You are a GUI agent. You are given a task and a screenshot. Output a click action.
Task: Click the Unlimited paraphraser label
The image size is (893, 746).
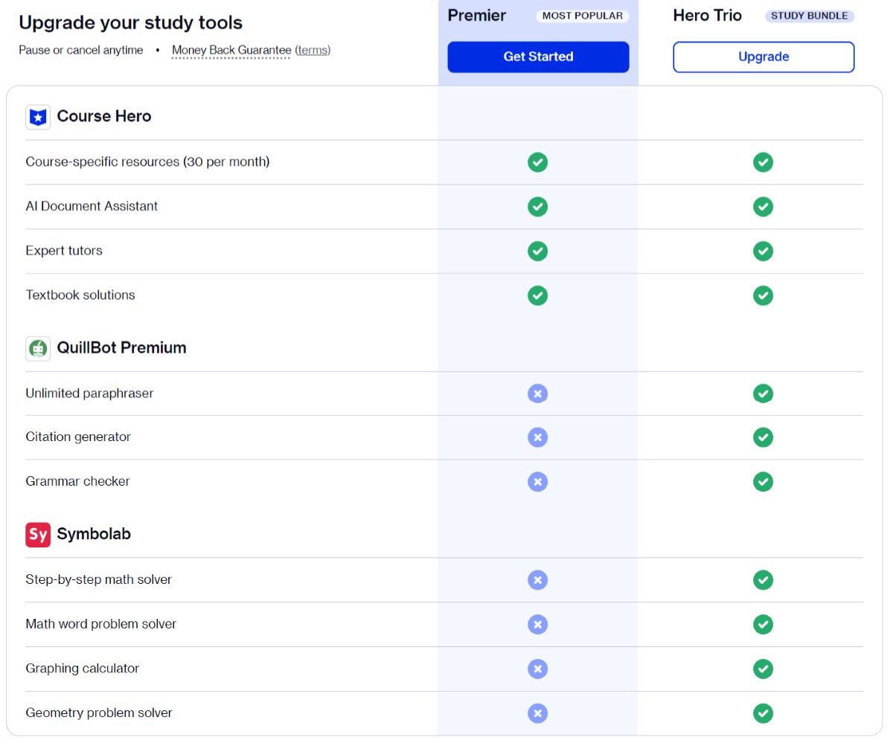coord(89,393)
